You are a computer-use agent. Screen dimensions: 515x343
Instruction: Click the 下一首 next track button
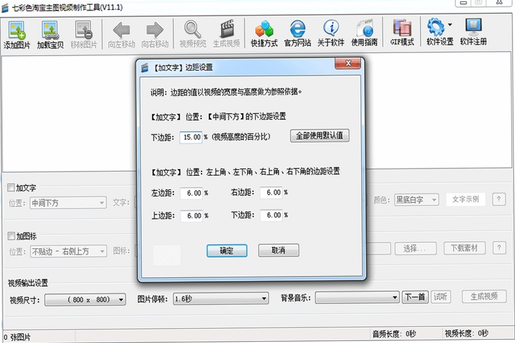(x=415, y=297)
